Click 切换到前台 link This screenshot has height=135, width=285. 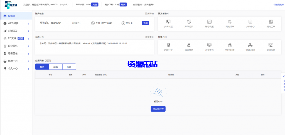coord(279,4)
